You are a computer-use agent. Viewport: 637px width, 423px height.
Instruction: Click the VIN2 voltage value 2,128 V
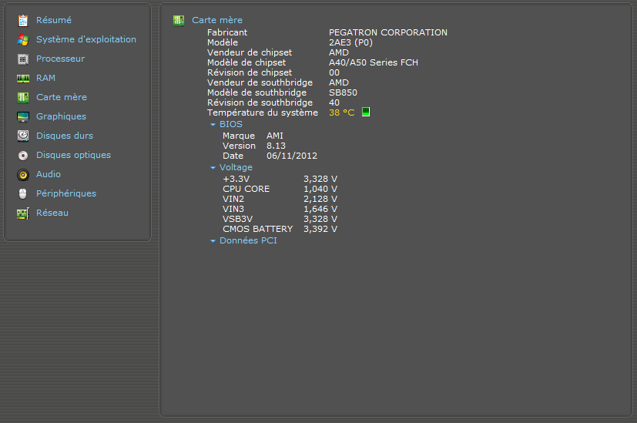coord(320,199)
